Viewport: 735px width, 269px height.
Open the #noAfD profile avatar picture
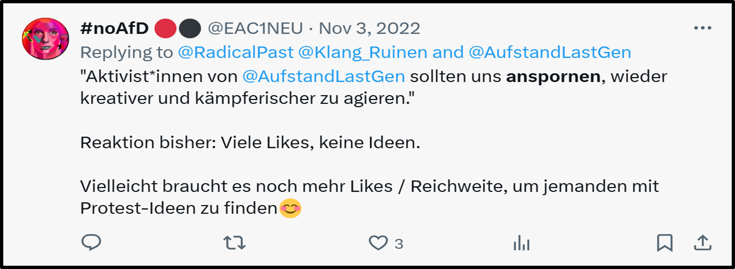45,38
